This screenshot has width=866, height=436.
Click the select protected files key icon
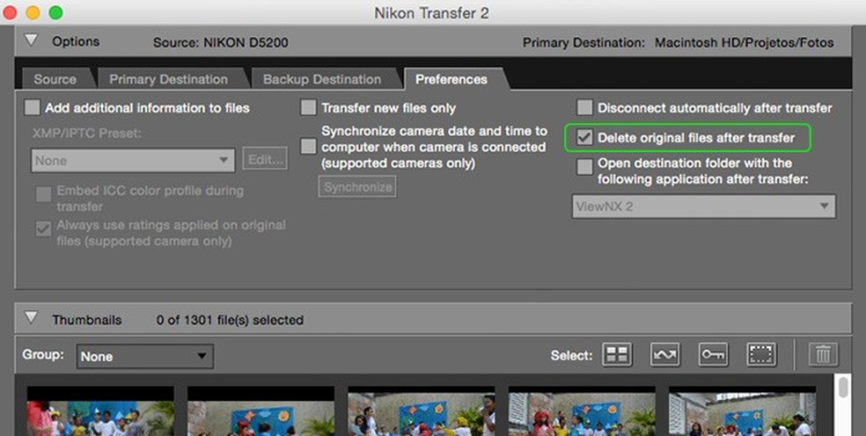[x=713, y=354]
